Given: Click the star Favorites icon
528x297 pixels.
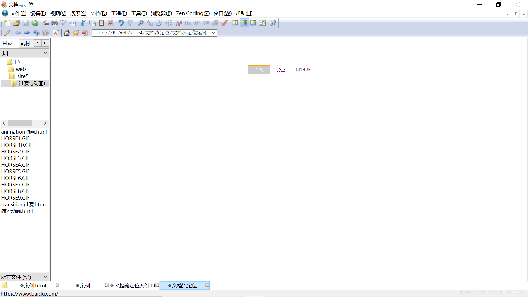Looking at the screenshot, I should pos(76,33).
